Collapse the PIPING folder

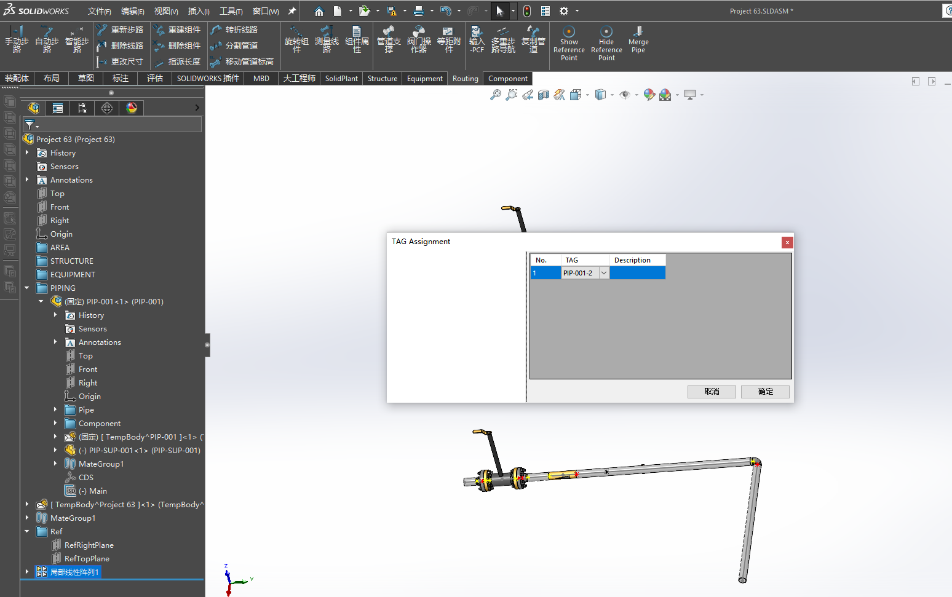coord(27,288)
